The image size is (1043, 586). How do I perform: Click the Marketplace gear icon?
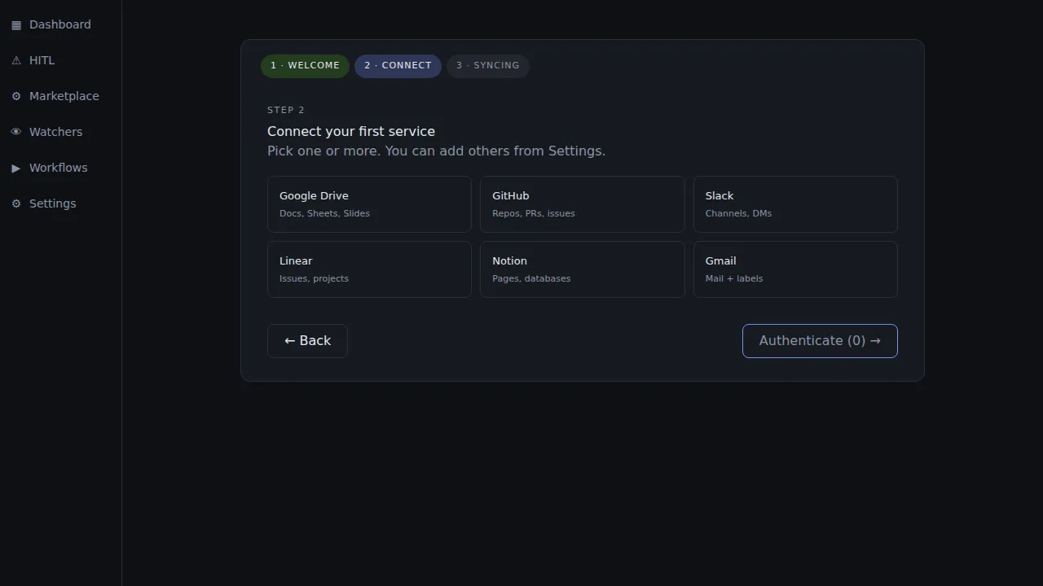tap(16, 97)
